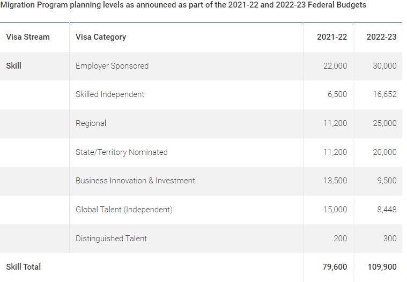The image size is (407, 282).
Task: Click the Skill stream label
Action: click(14, 66)
